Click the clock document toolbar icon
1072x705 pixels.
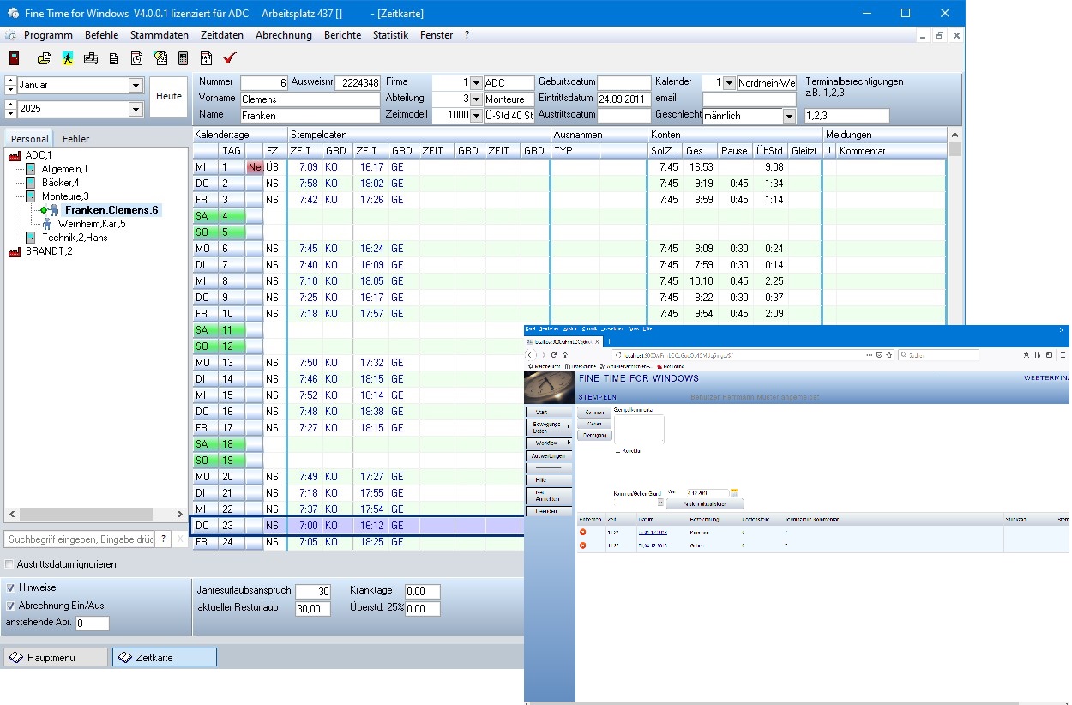(136, 58)
